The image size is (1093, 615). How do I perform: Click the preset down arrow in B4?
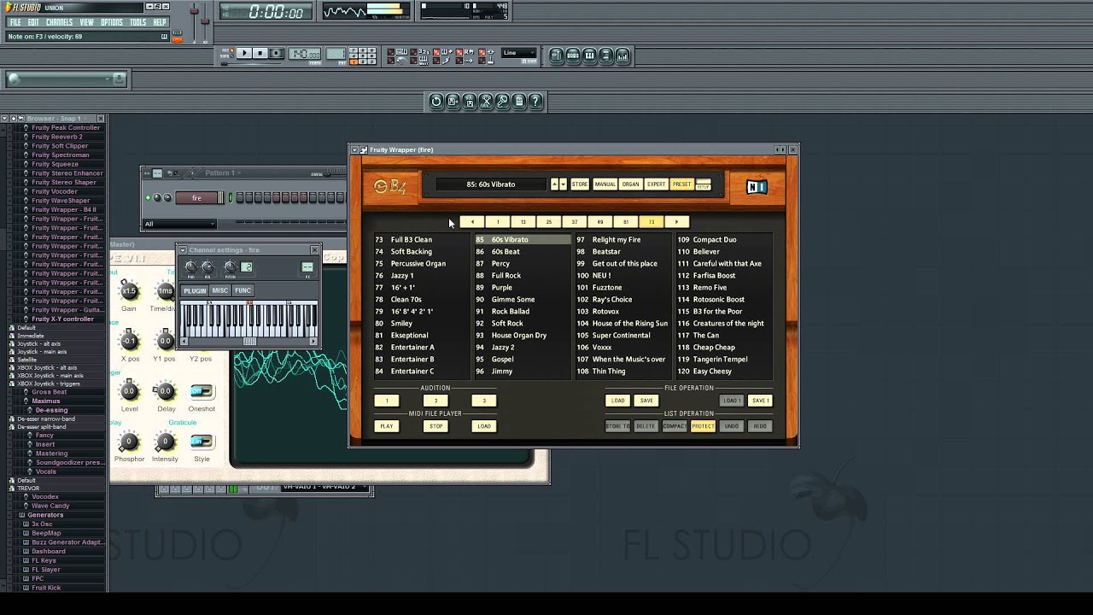pos(563,184)
